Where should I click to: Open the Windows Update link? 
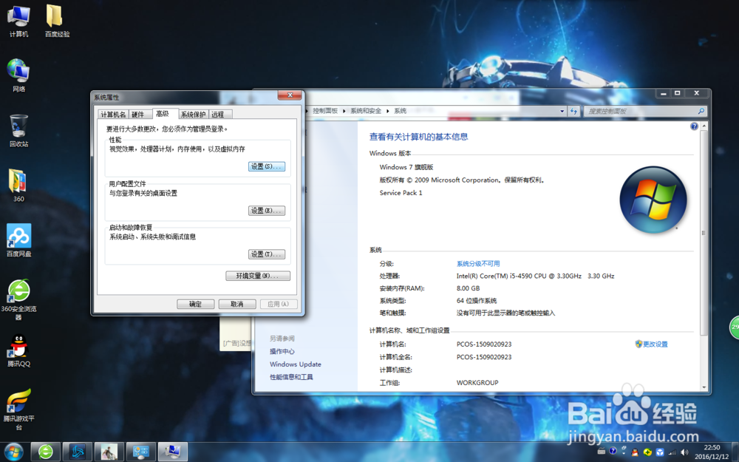point(296,364)
